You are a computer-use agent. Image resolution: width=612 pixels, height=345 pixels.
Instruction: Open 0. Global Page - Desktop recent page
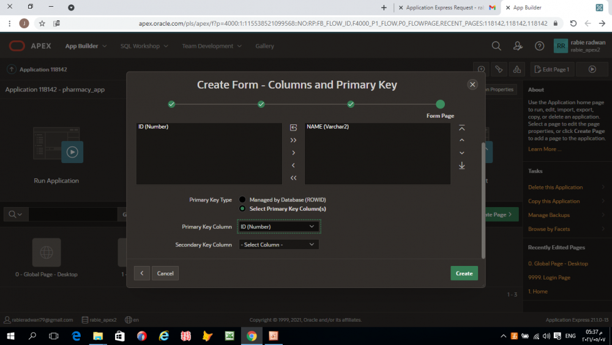click(558, 263)
